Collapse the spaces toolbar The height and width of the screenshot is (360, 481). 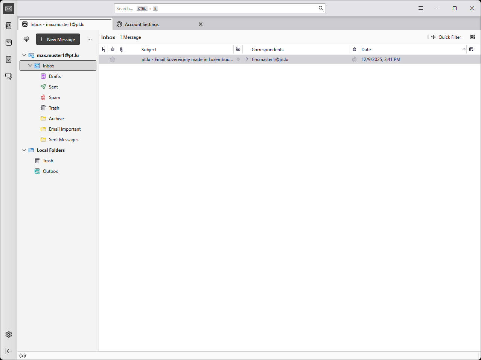(x=9, y=351)
